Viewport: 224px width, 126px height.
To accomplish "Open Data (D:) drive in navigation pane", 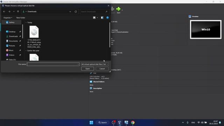I will point(12,60).
